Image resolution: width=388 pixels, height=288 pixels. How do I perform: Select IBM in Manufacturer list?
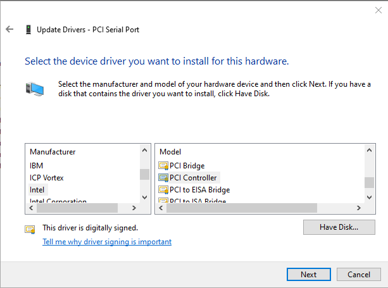[x=36, y=166]
